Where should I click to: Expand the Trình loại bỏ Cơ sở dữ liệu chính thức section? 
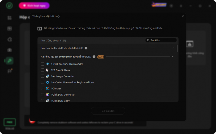tap(172, 48)
